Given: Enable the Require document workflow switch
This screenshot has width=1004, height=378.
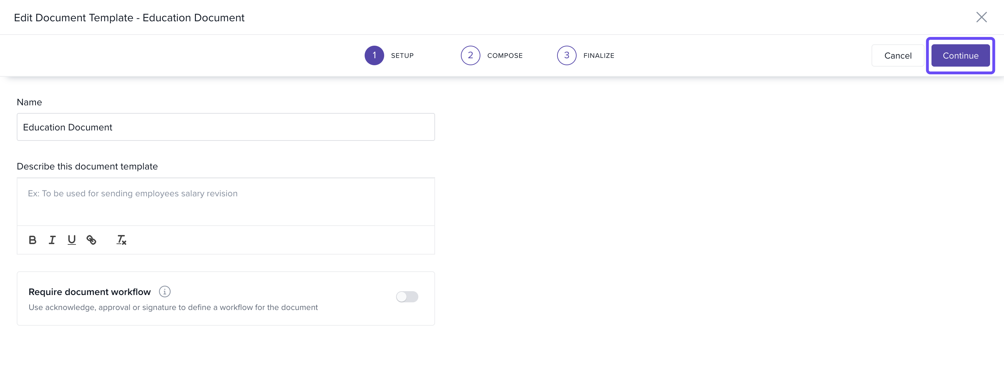Looking at the screenshot, I should (407, 297).
